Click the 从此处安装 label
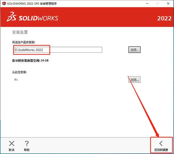 pos(19,72)
